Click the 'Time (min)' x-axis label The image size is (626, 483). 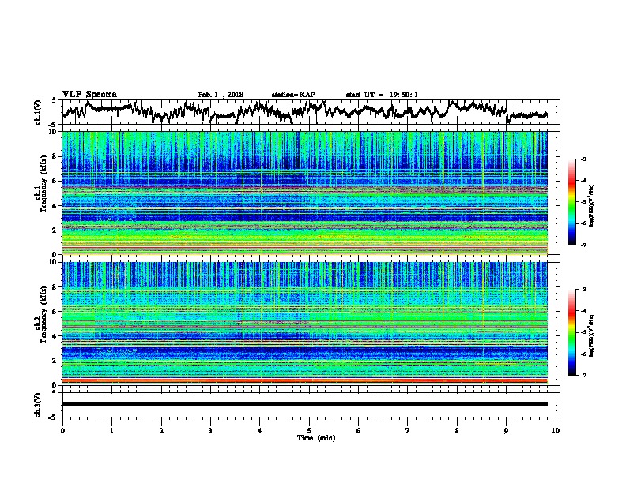pos(316,438)
